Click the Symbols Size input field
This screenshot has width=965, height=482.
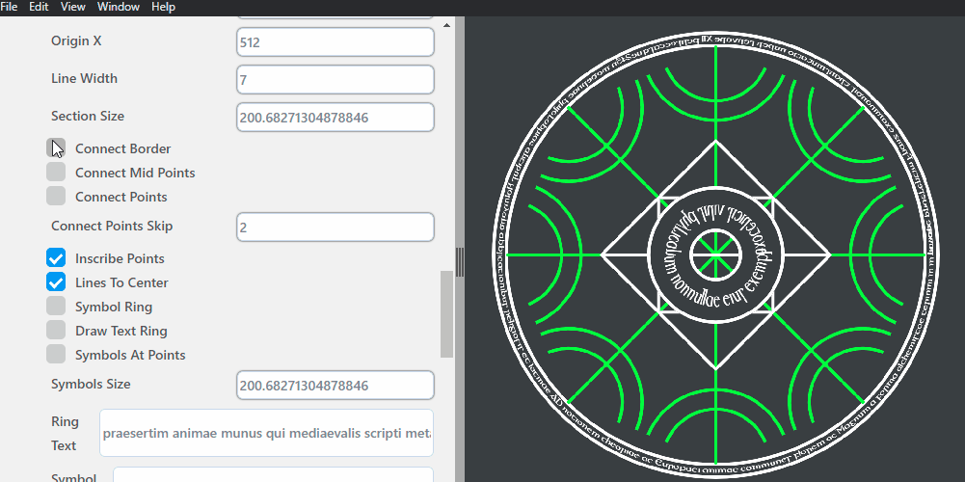point(335,386)
